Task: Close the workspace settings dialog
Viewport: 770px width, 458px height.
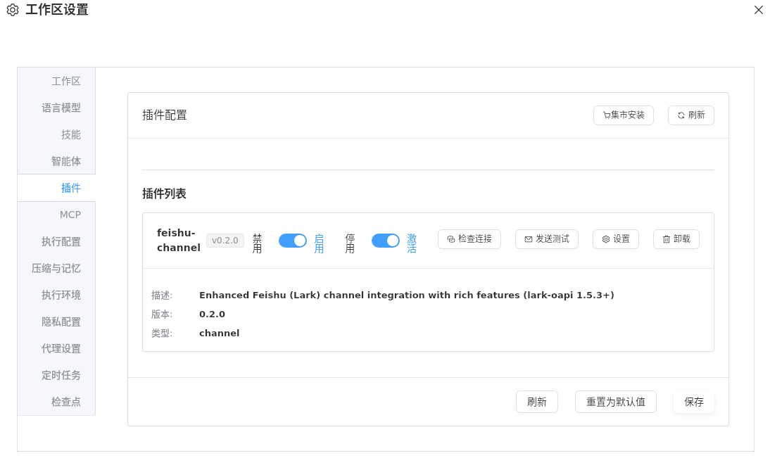Action: click(758, 10)
